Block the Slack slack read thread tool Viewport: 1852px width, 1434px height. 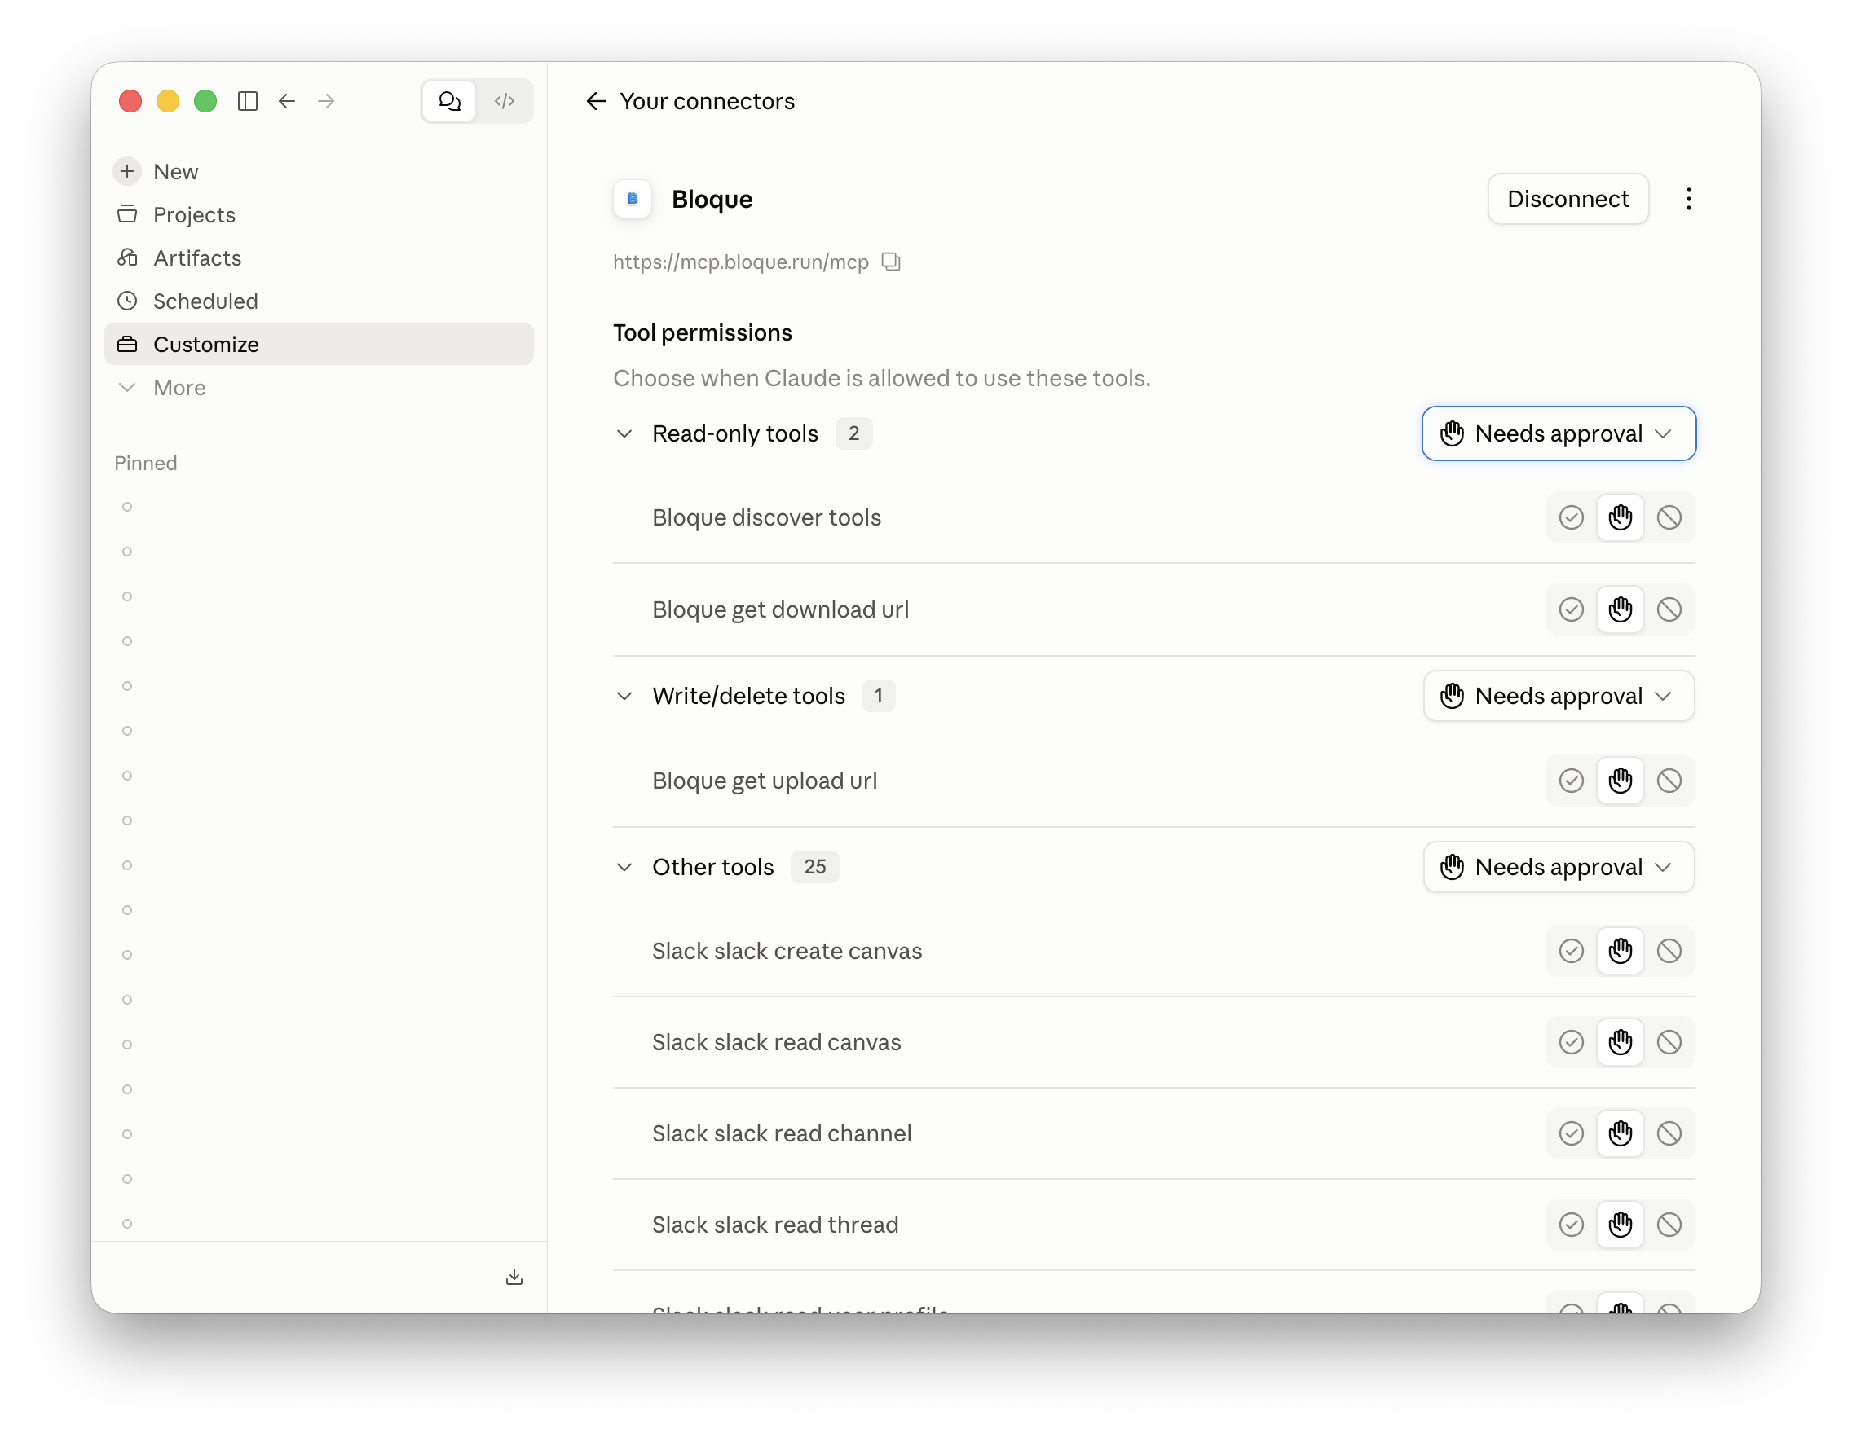pos(1669,1225)
